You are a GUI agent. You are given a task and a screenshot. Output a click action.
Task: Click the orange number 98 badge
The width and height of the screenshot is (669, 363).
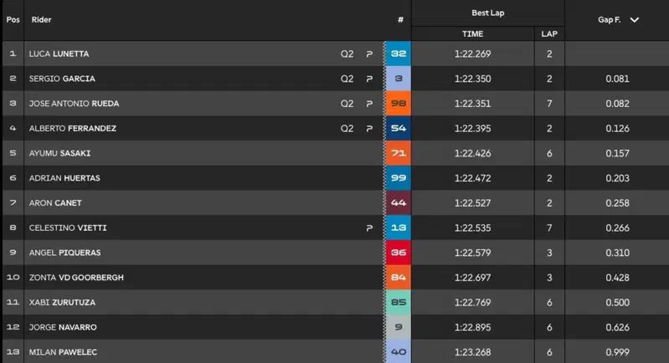398,104
